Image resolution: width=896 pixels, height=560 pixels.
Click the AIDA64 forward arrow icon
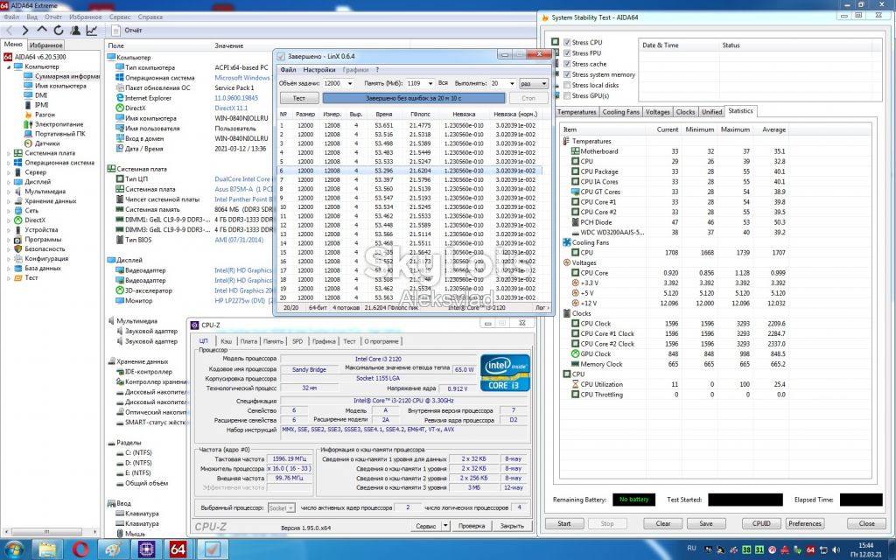(x=25, y=31)
